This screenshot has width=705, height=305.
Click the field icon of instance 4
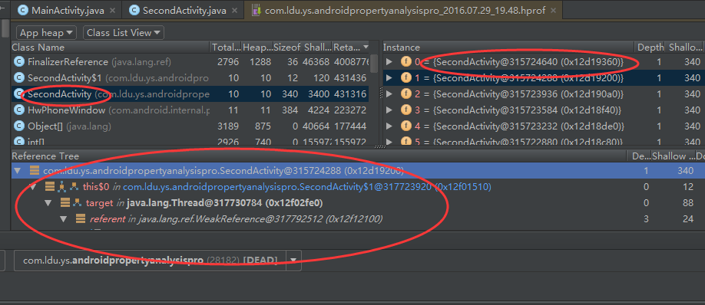pyautogui.click(x=406, y=126)
